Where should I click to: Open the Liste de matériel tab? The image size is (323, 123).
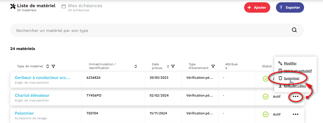coord(36,6)
